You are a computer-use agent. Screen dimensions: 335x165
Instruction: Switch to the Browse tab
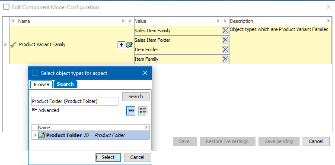click(41, 84)
